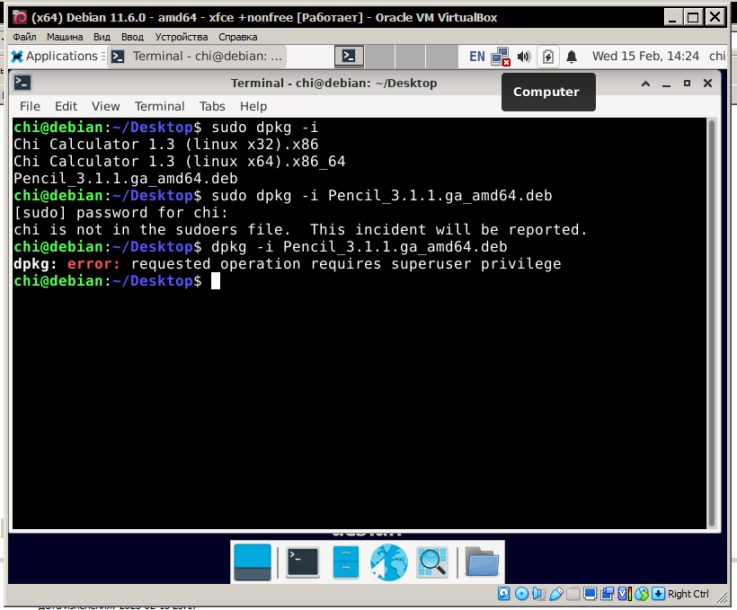
Task: Click the line 'Chi Calculator 1.3 (linux x64).x86_64'
Action: click(180, 162)
